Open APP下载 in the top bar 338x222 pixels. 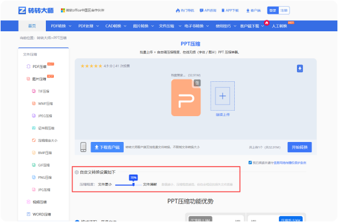pos(230,10)
